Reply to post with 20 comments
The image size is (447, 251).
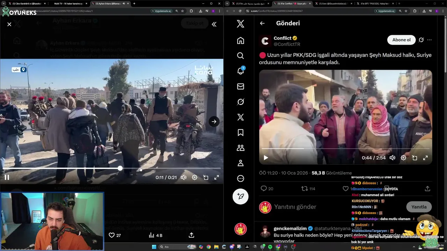[267, 189]
